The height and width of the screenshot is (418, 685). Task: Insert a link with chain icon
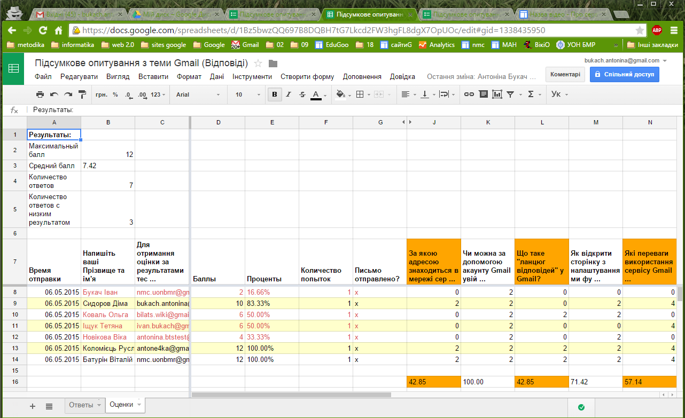click(469, 94)
